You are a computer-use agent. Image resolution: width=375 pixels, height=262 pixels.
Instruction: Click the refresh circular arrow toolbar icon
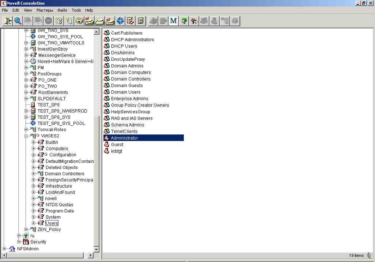(x=59, y=21)
